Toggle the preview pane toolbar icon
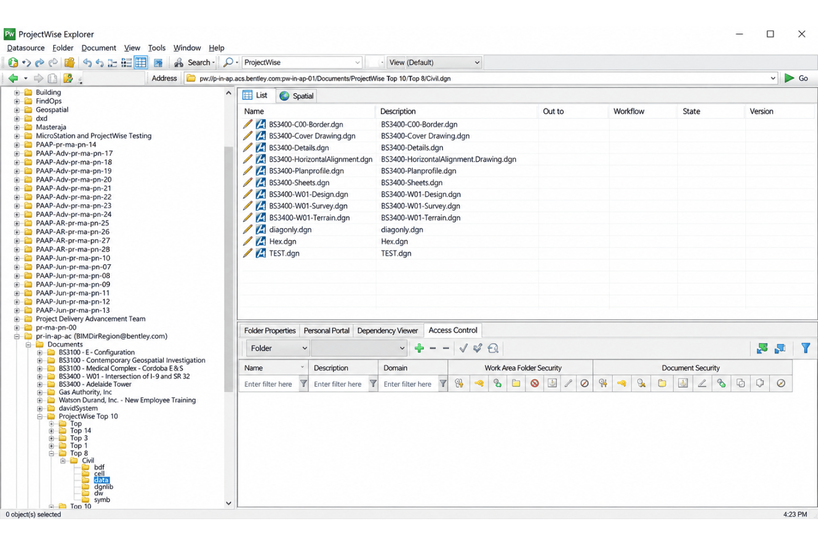 coord(158,62)
